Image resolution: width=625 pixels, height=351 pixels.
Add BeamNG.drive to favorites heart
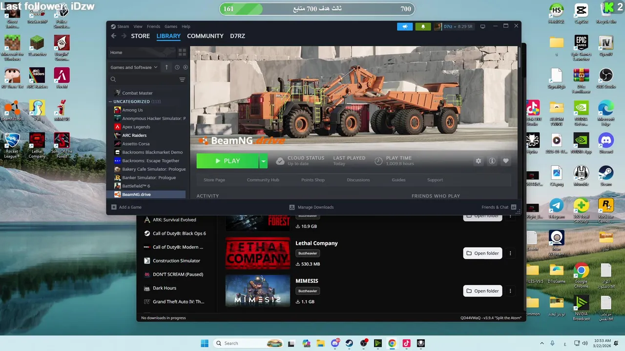click(506, 161)
